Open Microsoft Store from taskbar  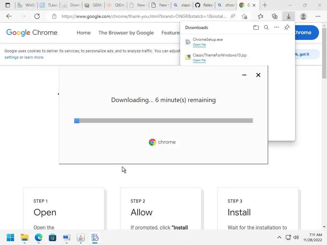pos(53,237)
